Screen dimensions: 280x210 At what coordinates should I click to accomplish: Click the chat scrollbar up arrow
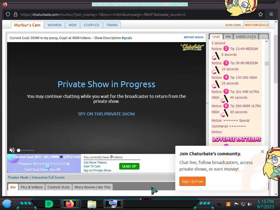tap(267, 42)
